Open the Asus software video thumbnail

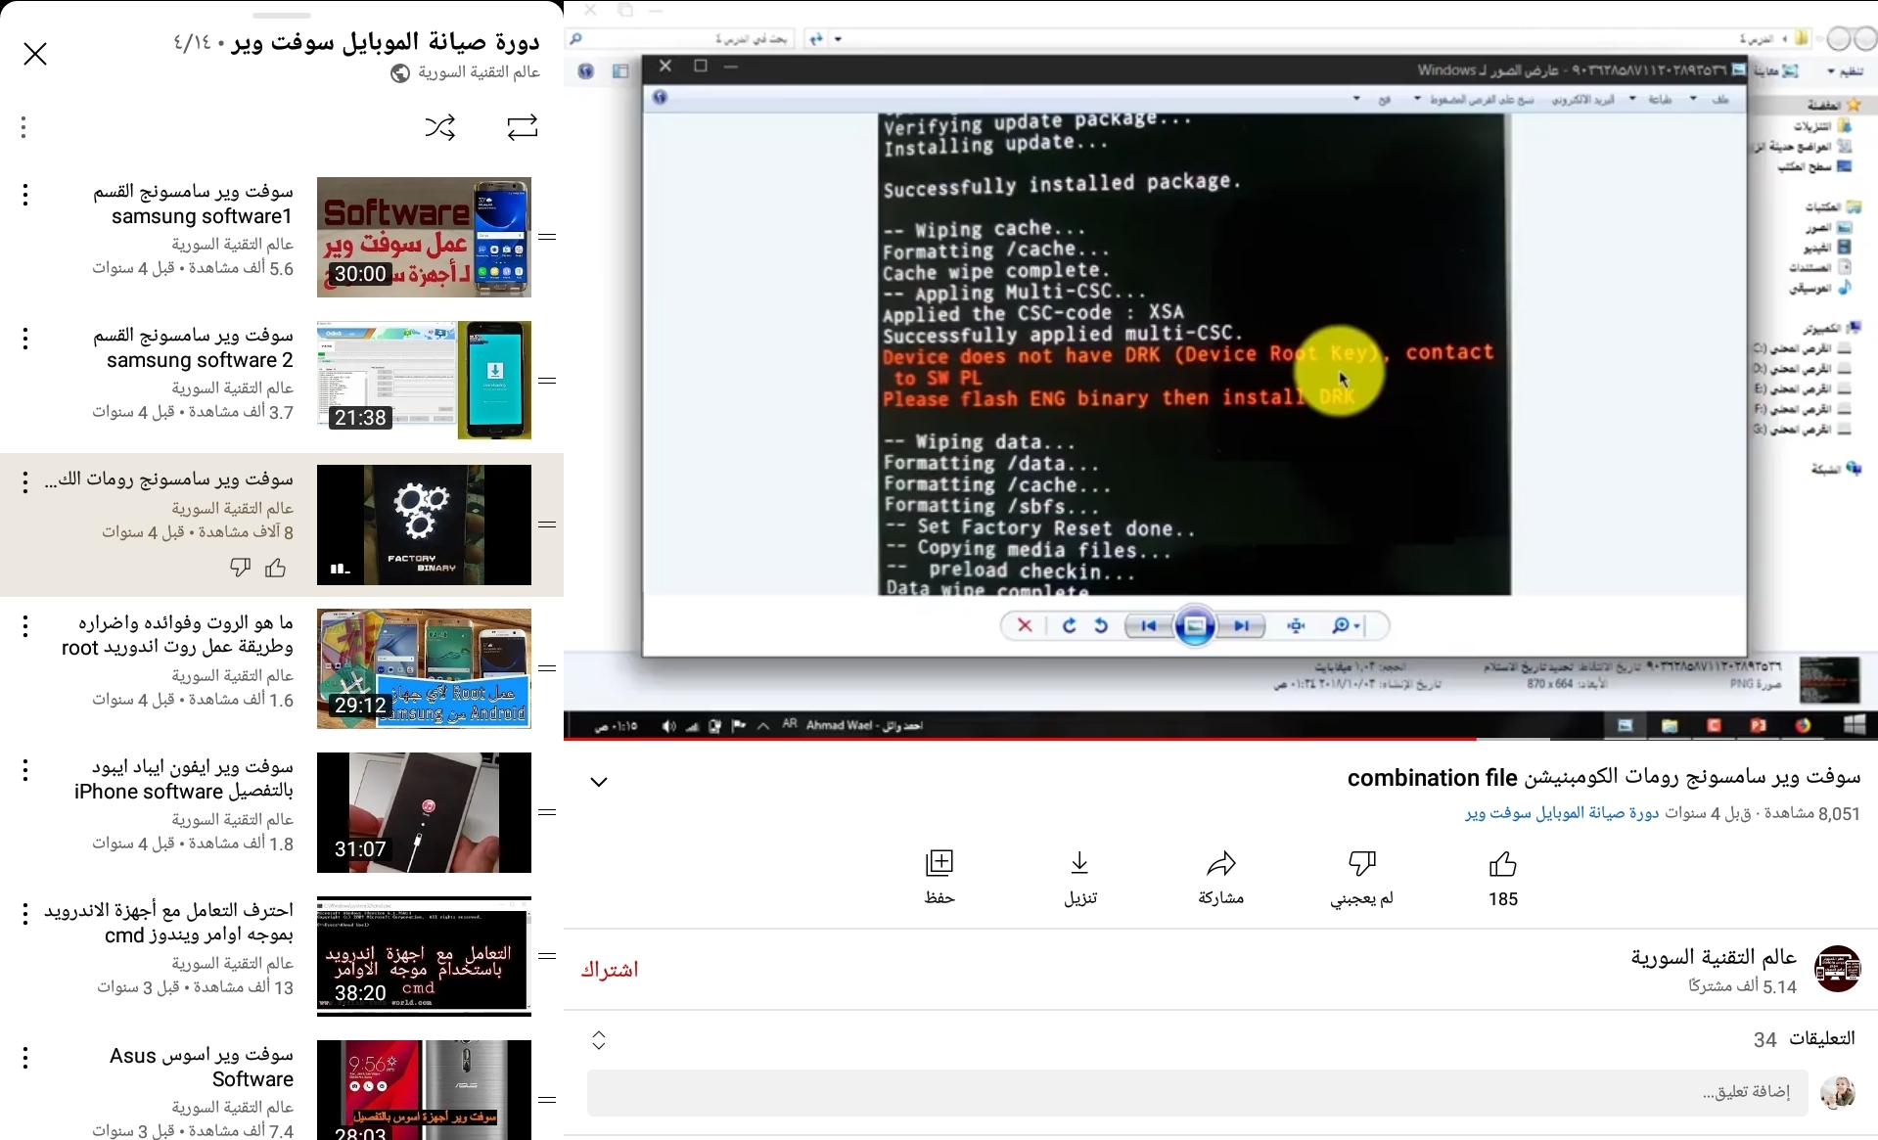coord(424,1090)
